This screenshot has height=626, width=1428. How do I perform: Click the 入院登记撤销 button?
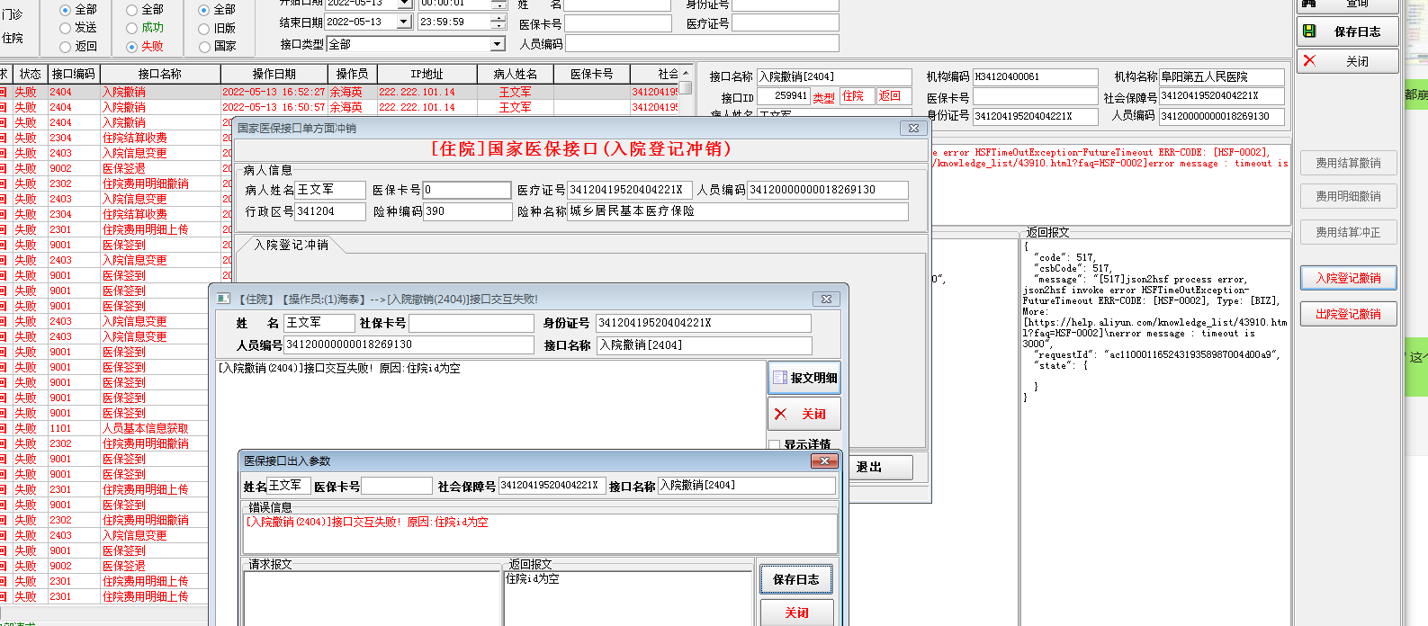click(1348, 278)
